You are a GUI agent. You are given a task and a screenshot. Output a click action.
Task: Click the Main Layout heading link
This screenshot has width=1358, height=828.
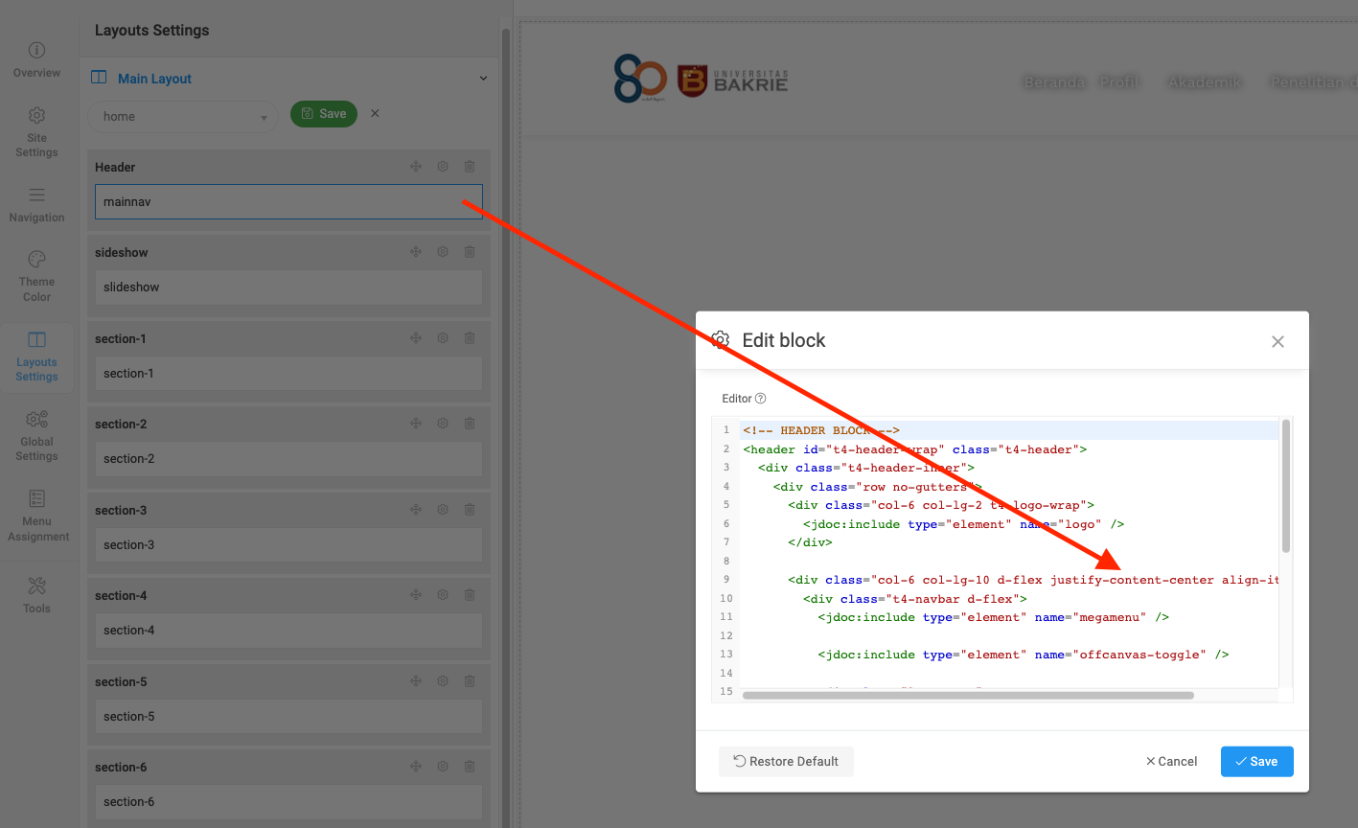154,79
